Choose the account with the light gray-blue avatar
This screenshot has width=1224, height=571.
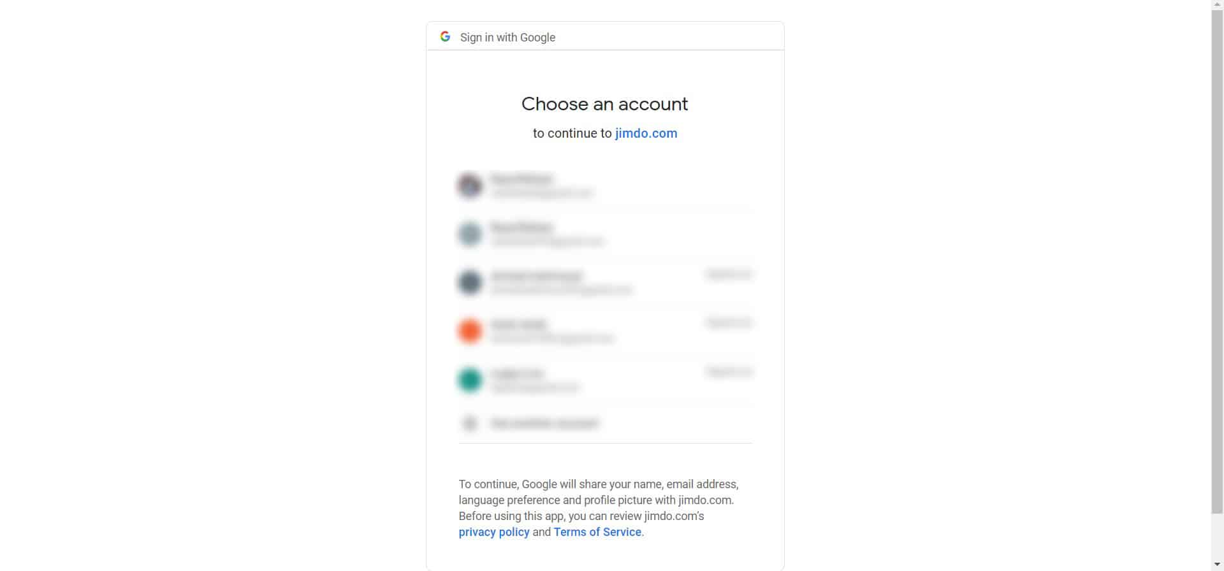coord(605,234)
